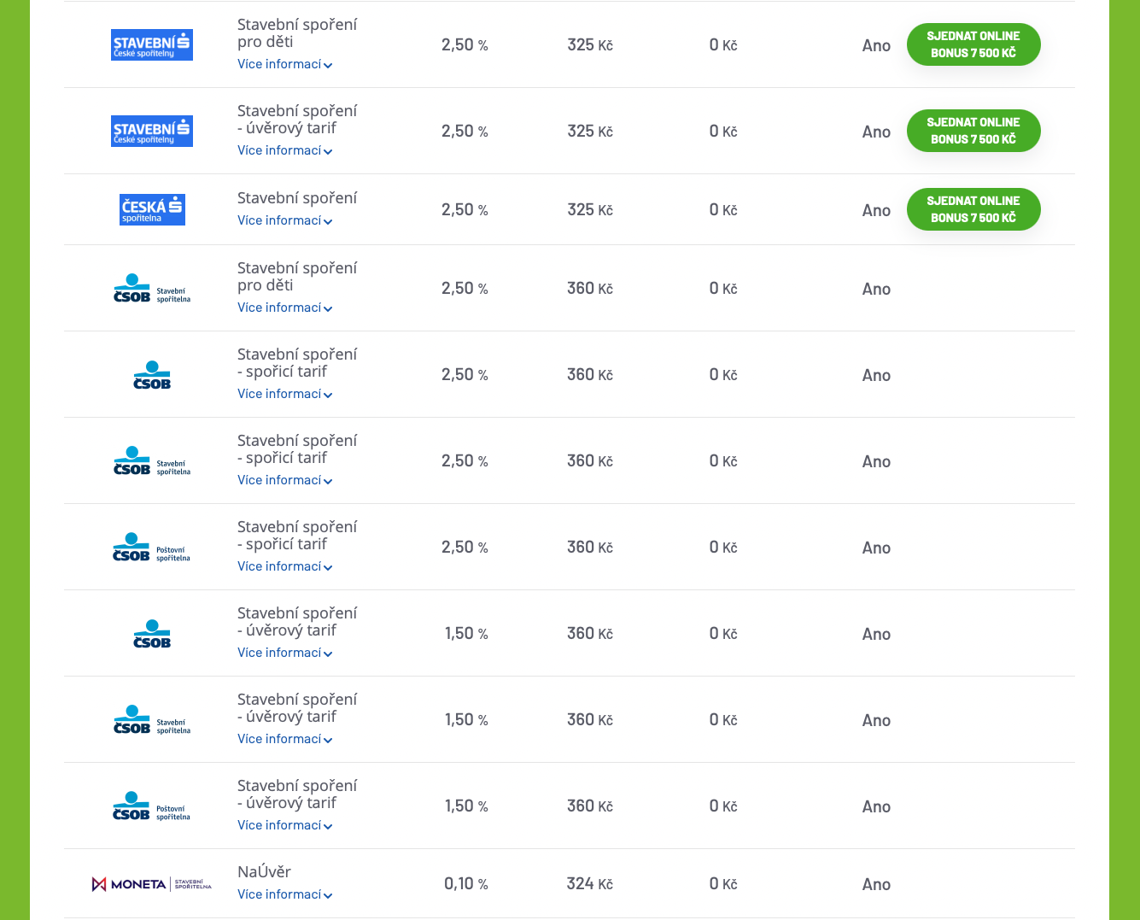This screenshot has width=1140, height=920.
Task: Expand Více informací for Česká spořitelna Stavební spoření
Action: click(x=284, y=220)
